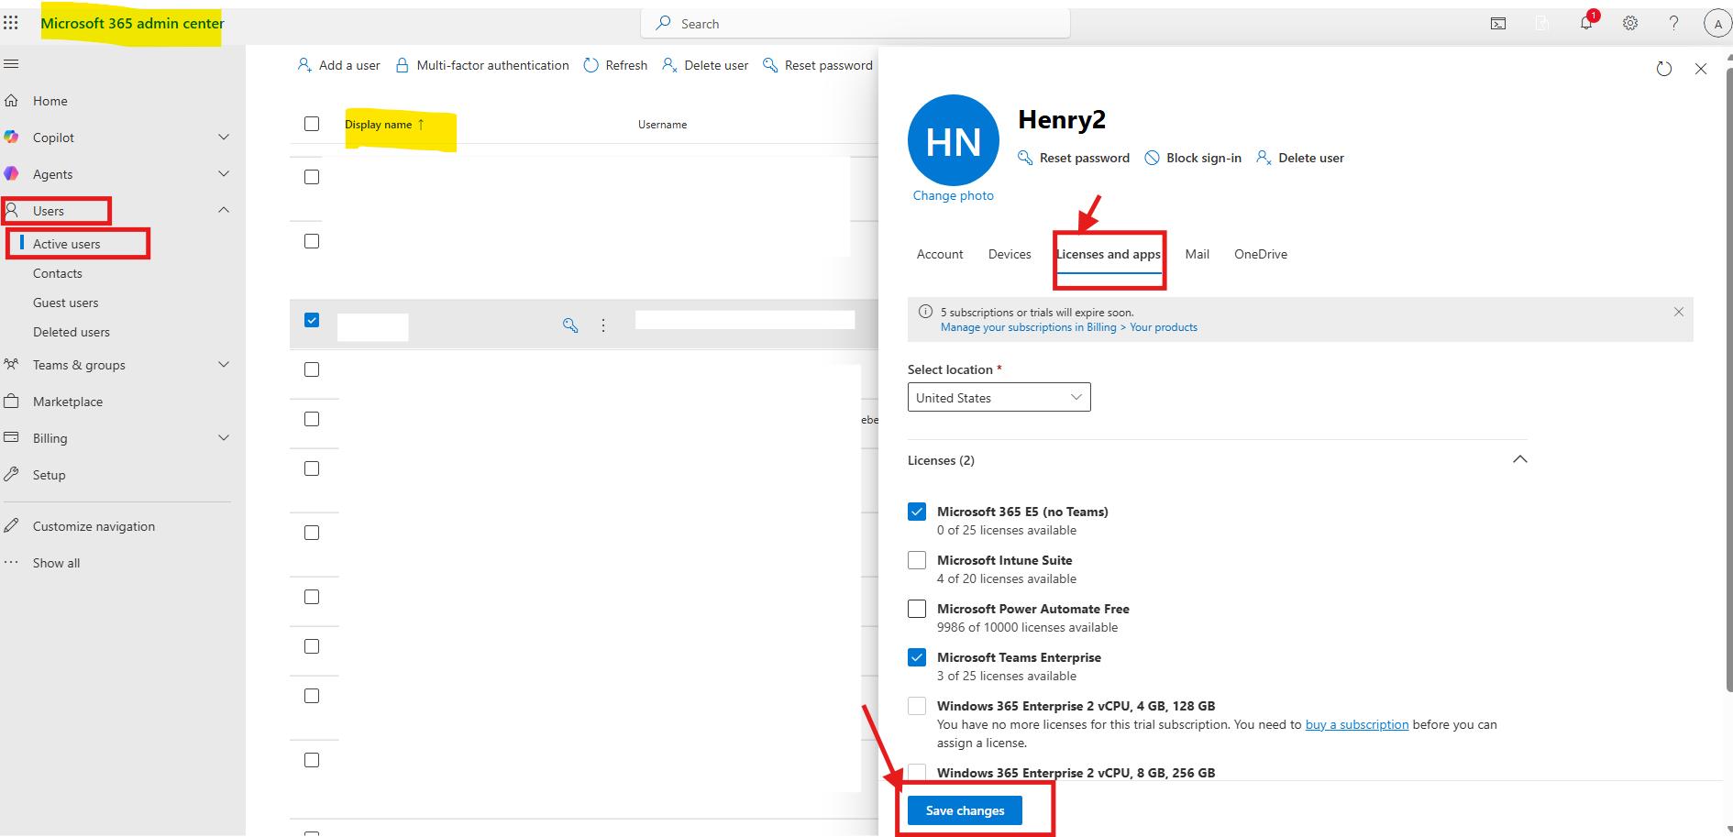Viewport: 1733px width, 837px height.
Task: Open Cloud Shell icon in header
Action: tap(1498, 24)
